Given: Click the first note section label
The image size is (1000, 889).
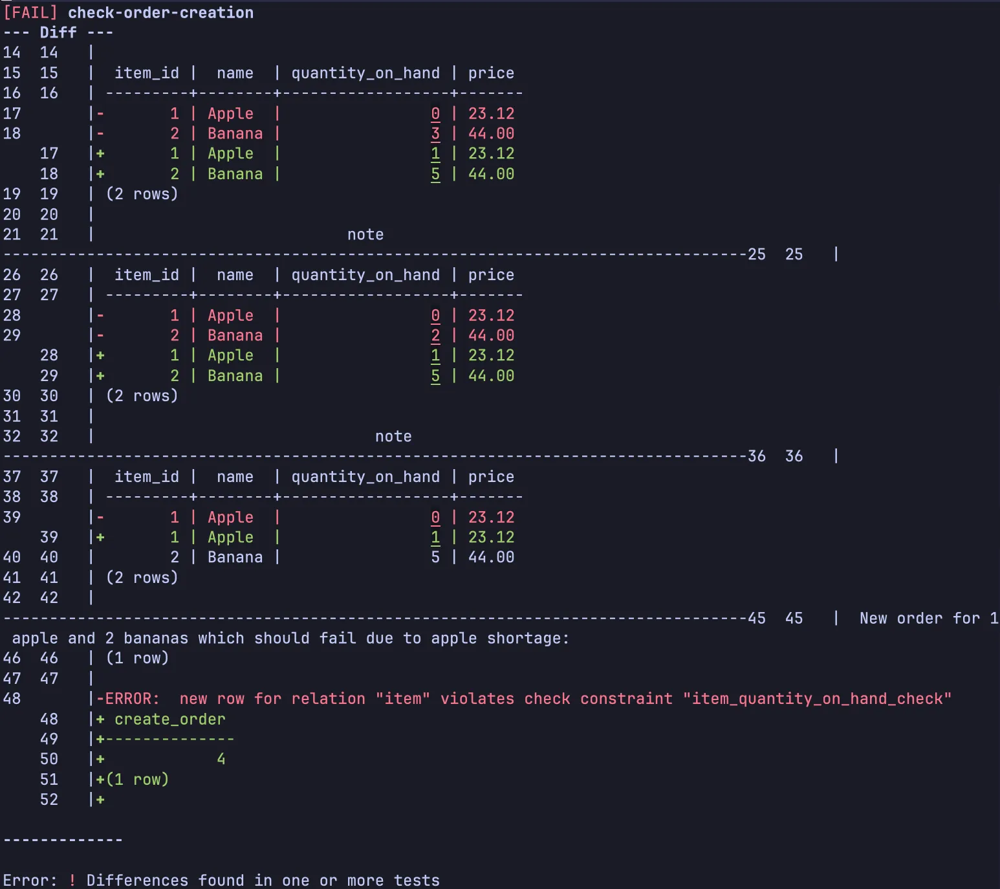Looking at the screenshot, I should [x=365, y=234].
